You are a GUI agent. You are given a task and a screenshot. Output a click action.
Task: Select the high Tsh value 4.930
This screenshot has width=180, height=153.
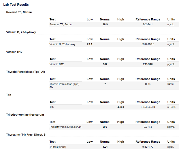coord(121,107)
